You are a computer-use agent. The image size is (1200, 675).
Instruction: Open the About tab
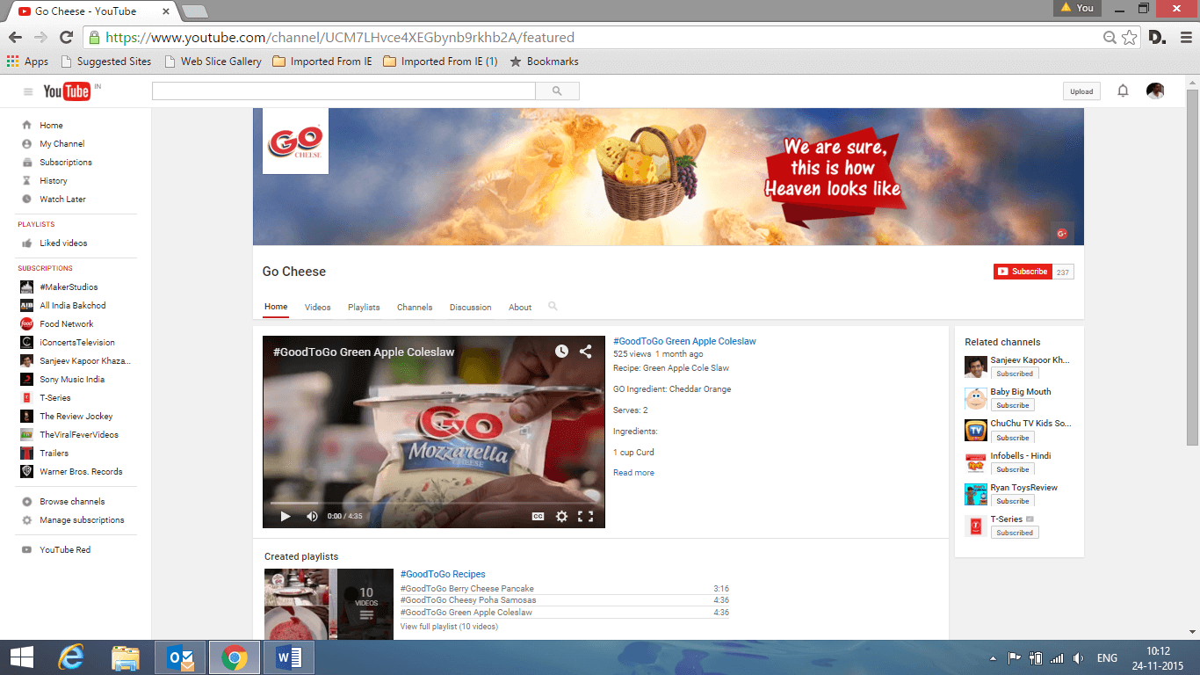pyautogui.click(x=520, y=308)
